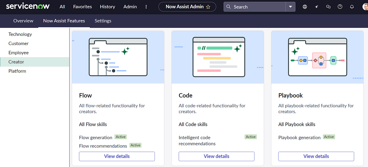Open the Favorites menu
The height and width of the screenshot is (167, 368).
click(82, 7)
